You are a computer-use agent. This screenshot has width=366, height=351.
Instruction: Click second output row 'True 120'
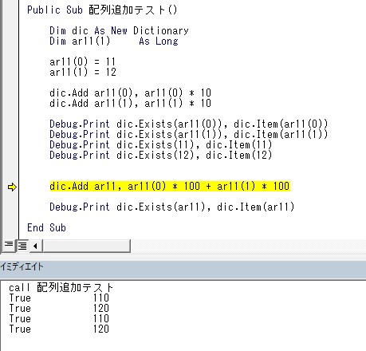coord(59,308)
